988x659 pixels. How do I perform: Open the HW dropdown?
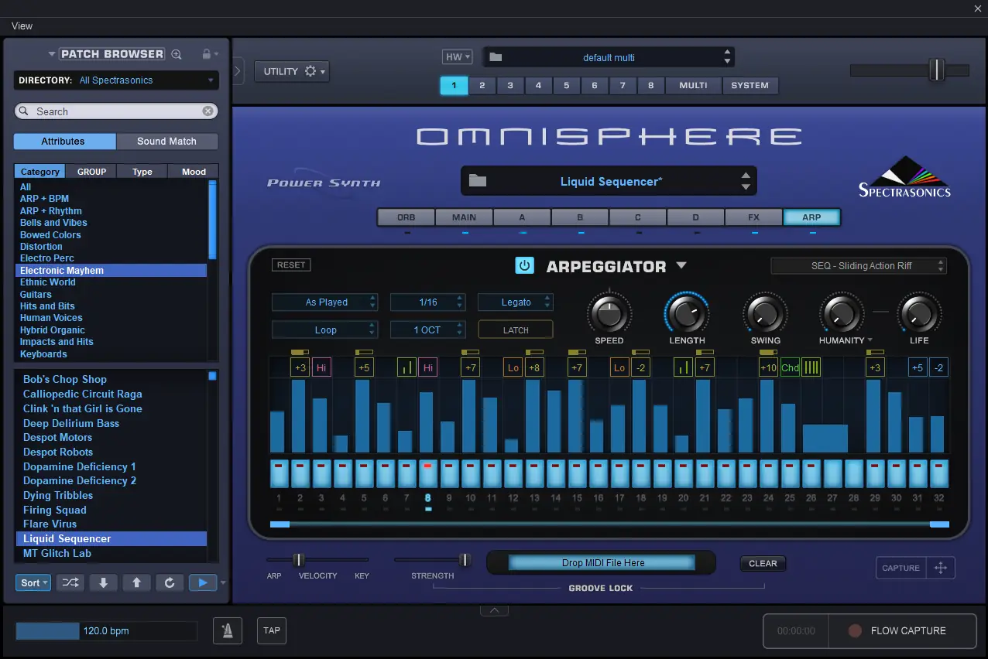(457, 56)
